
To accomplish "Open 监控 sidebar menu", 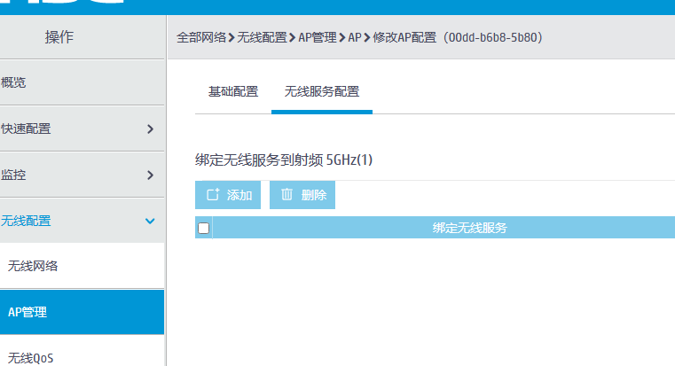I will (x=82, y=175).
